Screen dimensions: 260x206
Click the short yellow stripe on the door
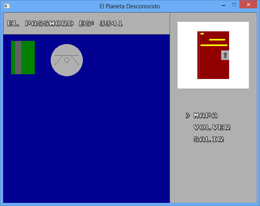tap(217, 40)
